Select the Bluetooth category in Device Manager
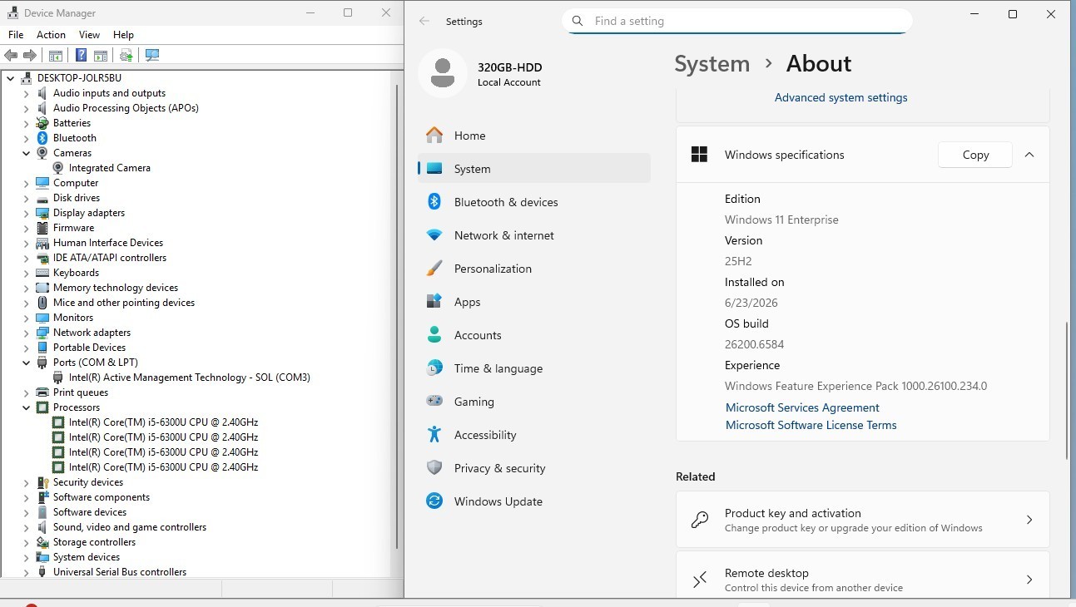This screenshot has width=1076, height=607. click(x=75, y=138)
